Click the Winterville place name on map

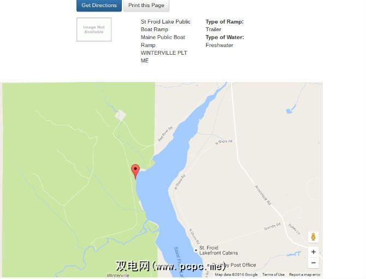tap(118, 276)
